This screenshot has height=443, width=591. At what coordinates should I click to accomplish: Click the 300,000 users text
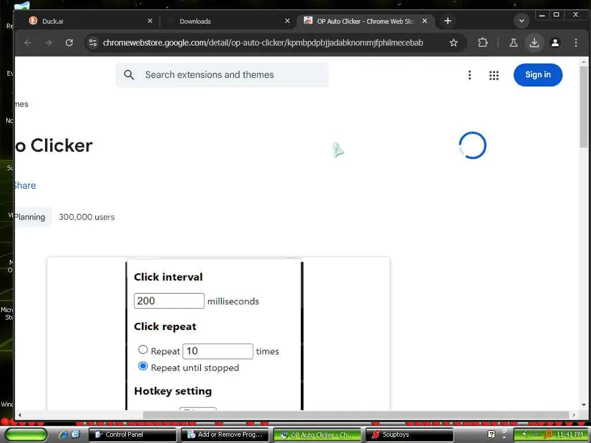[87, 217]
